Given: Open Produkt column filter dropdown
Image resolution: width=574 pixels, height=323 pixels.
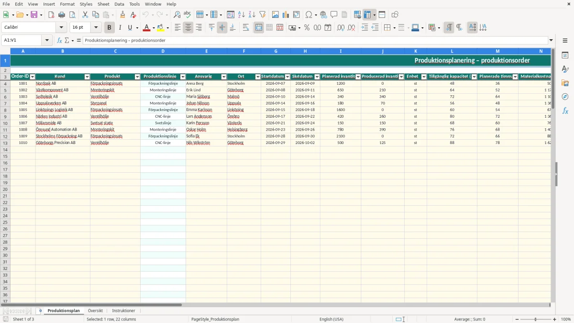Looking at the screenshot, I should tap(137, 77).
